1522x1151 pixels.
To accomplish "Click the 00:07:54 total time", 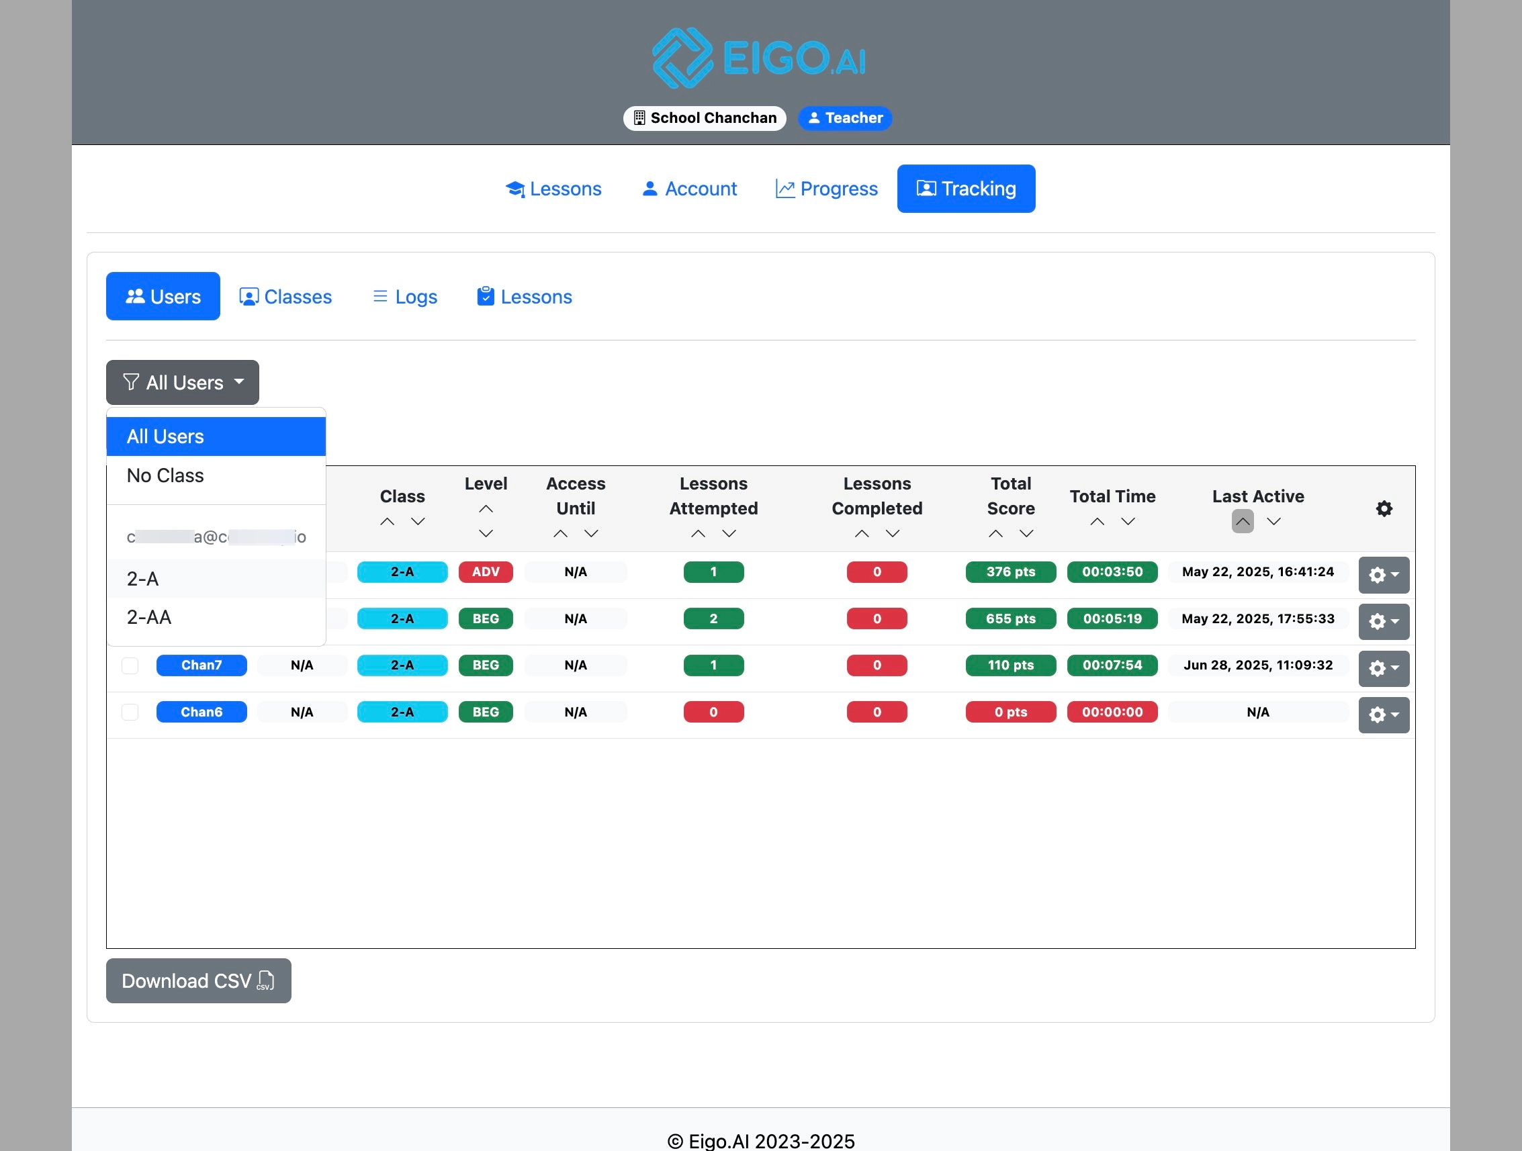I will point(1112,665).
